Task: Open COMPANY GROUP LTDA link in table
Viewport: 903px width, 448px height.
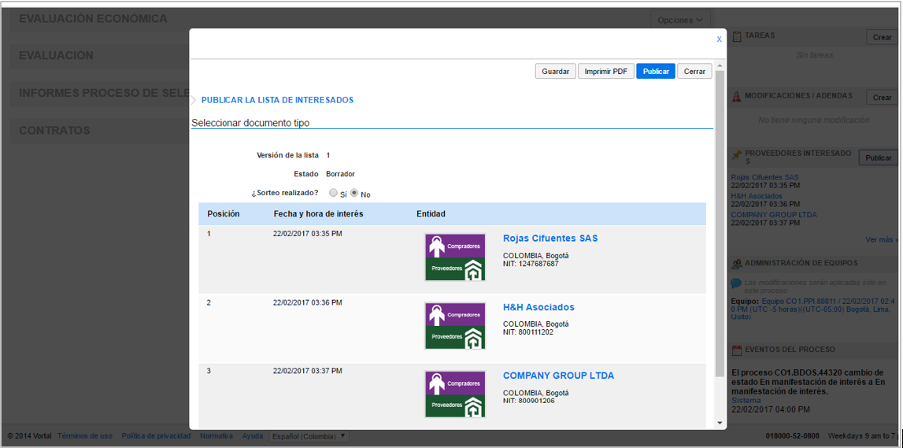Action: [559, 376]
